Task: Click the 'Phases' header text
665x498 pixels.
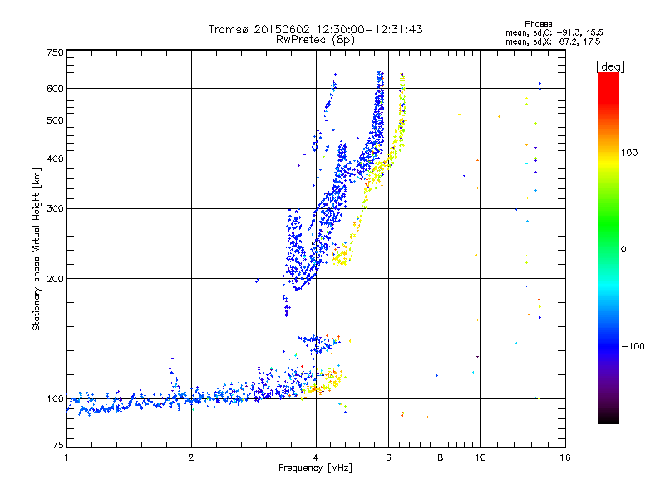Action: click(x=538, y=24)
